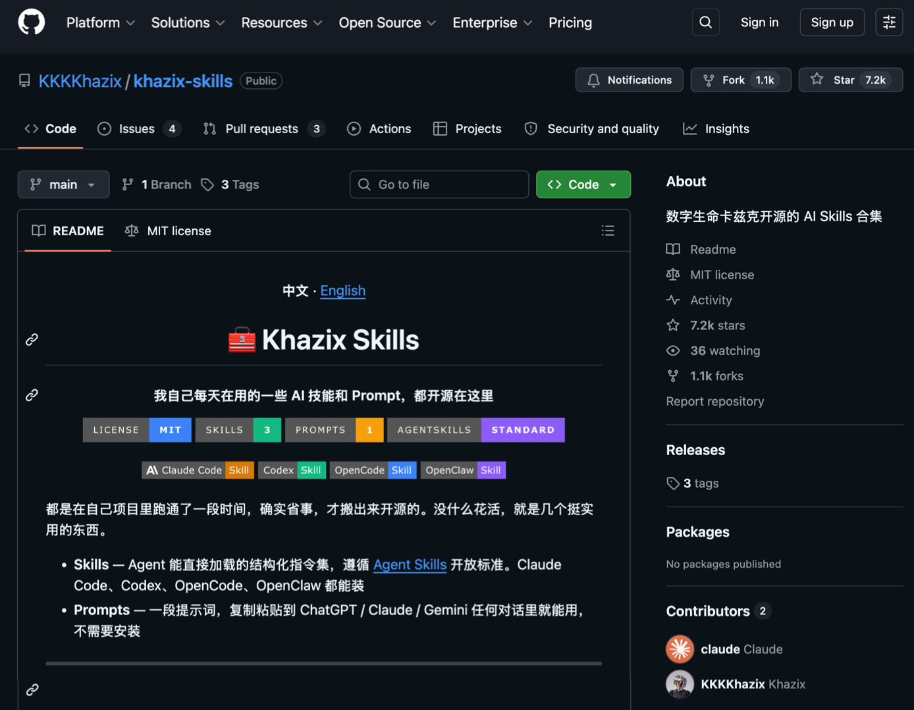Expand the Solutions menu
This screenshot has height=710, width=914.
(188, 22)
